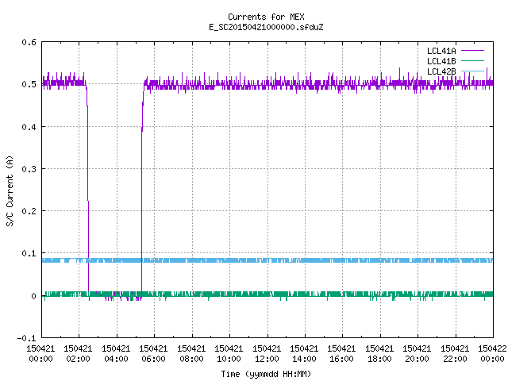The image size is (508, 381).
Task: Click the LCL41B legend label
Action: click(441, 61)
